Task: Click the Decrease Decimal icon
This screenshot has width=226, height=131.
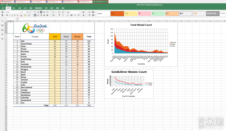Action: [x=75, y=15]
